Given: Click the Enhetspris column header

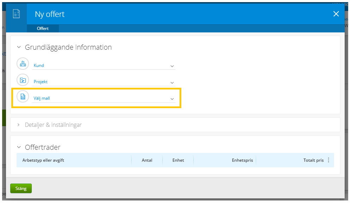Looking at the screenshot, I should pos(242,160).
